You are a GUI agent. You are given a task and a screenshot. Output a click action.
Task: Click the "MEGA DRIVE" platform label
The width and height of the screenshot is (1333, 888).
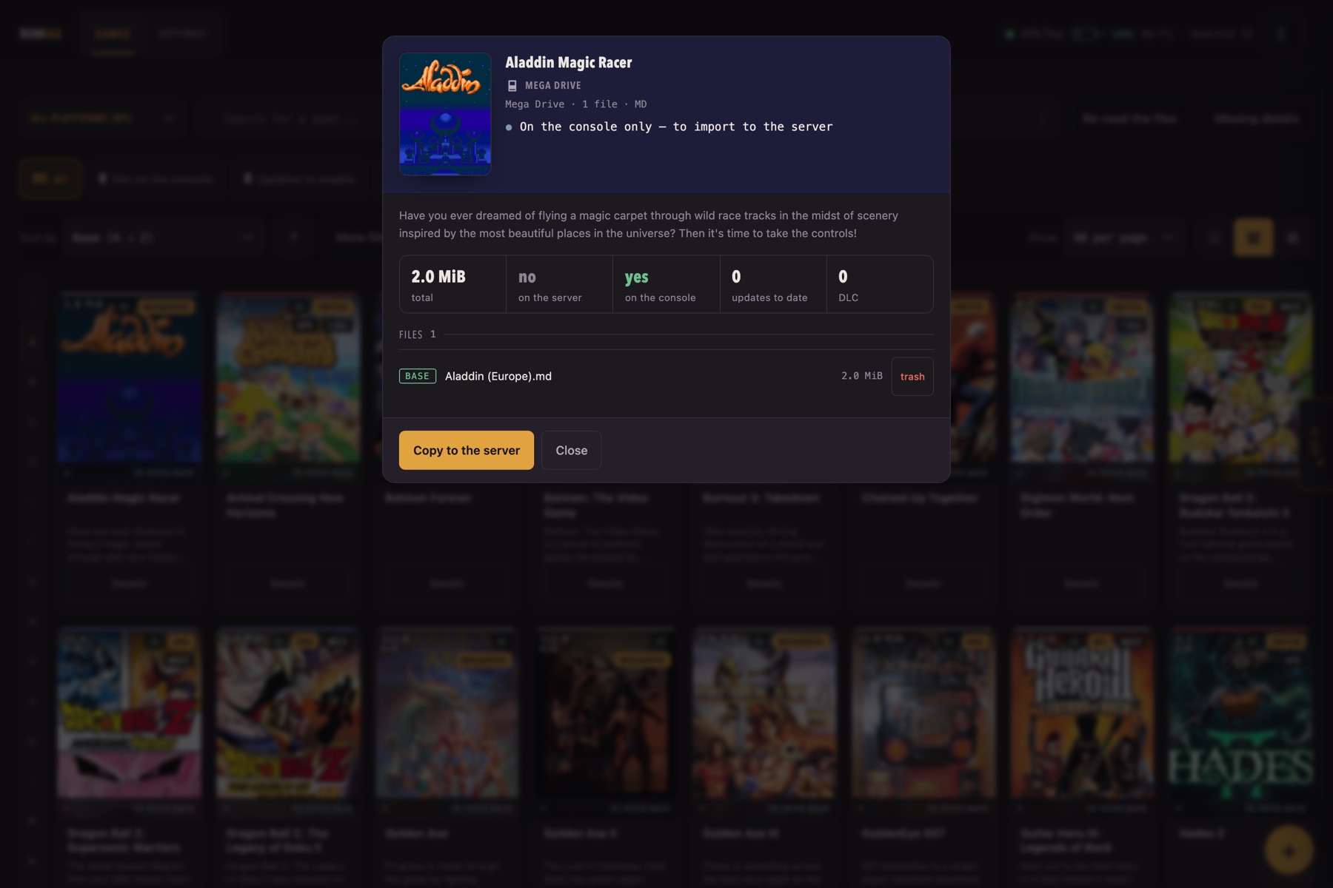point(552,86)
